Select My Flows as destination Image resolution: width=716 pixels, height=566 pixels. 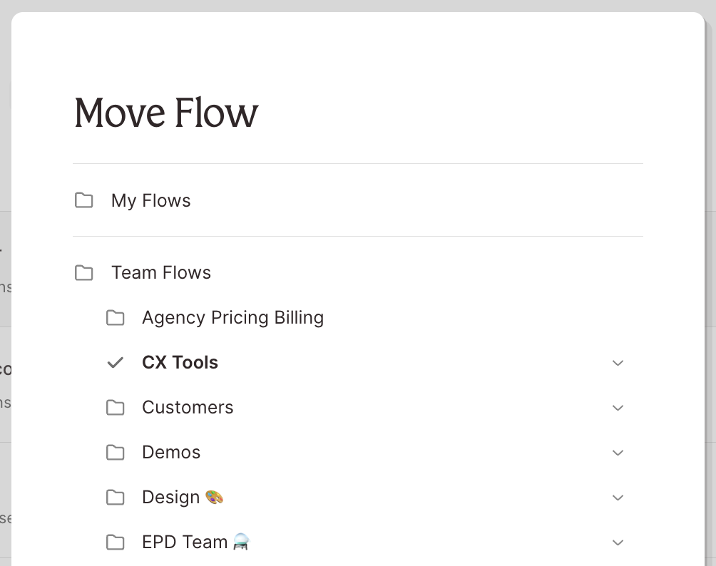coord(151,200)
